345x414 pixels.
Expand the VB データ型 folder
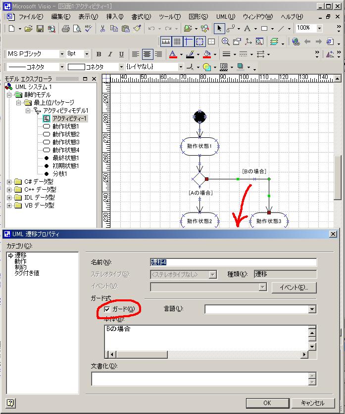(x=9, y=206)
